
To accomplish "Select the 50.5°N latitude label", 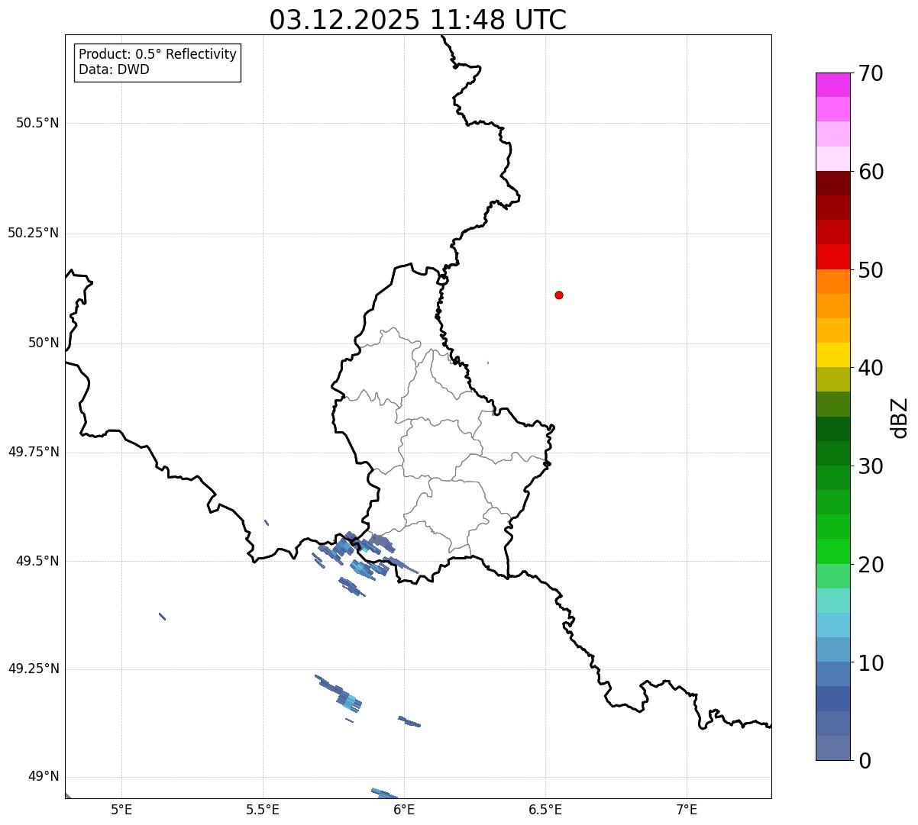I will (37, 123).
